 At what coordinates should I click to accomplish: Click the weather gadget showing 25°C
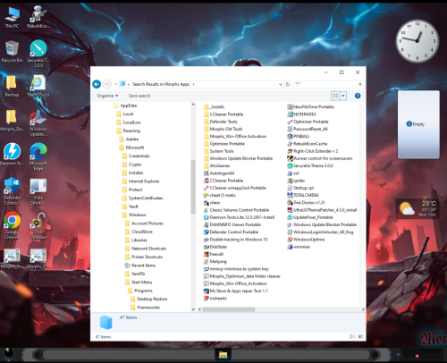tap(417, 208)
